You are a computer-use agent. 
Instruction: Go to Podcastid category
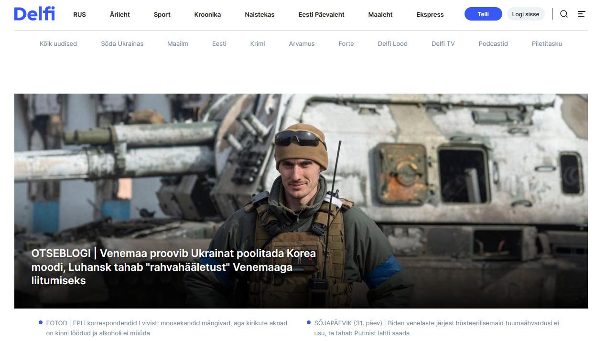coord(493,44)
